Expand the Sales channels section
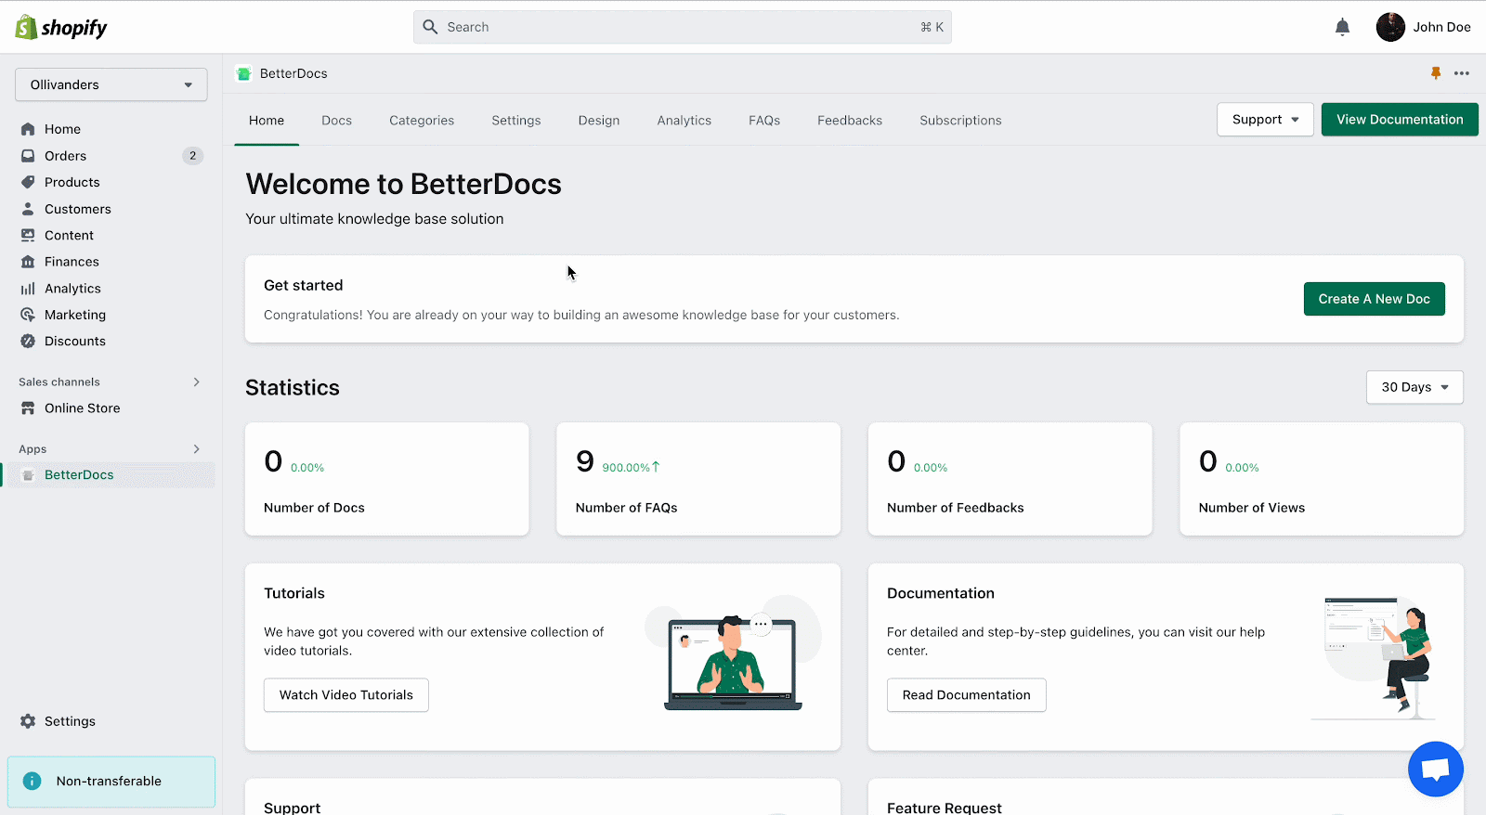Image resolution: width=1486 pixels, height=815 pixels. 196,382
